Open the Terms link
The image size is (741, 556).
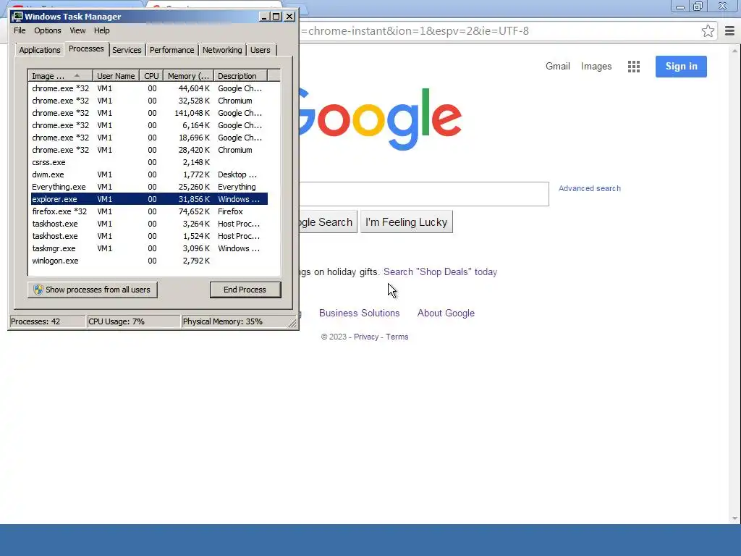coord(397,337)
